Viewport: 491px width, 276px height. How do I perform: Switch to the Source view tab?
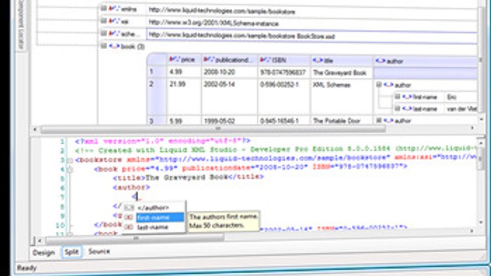pos(99,251)
